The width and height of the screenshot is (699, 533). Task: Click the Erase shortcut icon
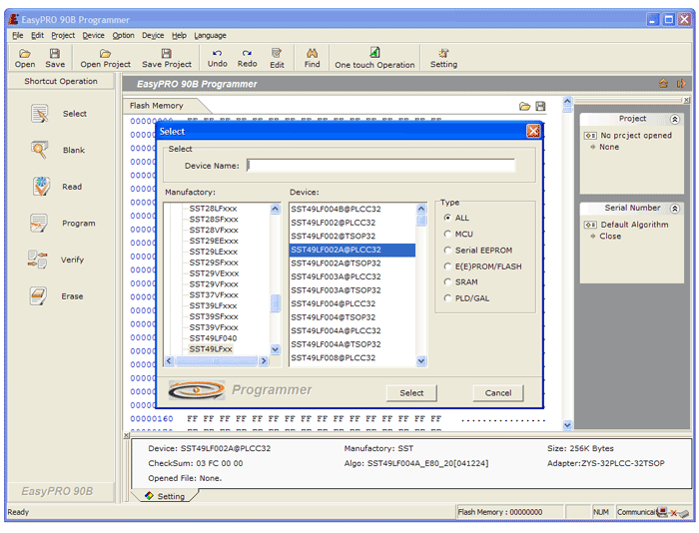pyautogui.click(x=38, y=295)
